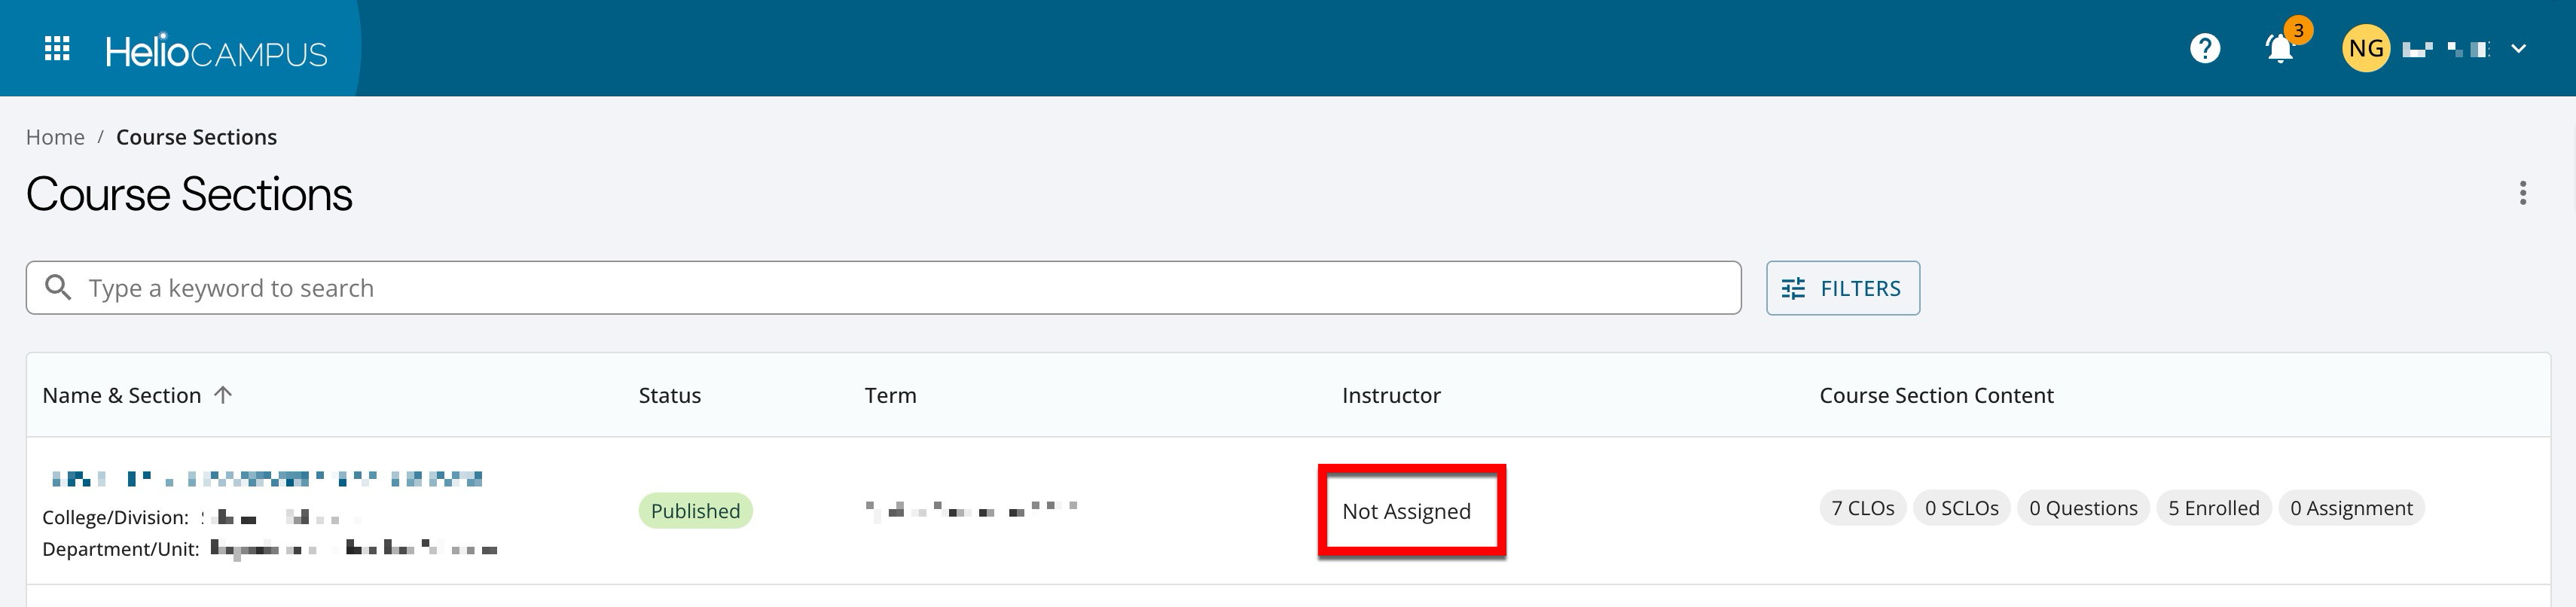Expand the user account dropdown chevron

pyautogui.click(x=2518, y=49)
